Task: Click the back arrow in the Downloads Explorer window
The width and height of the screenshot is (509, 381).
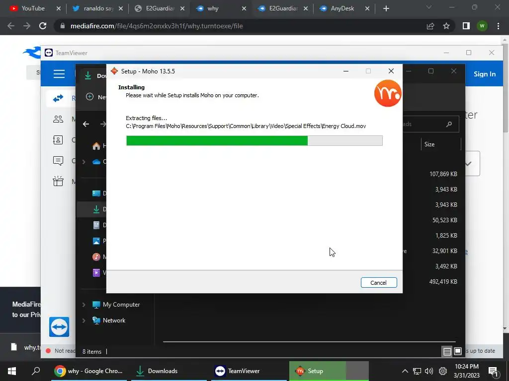Action: coord(86,124)
